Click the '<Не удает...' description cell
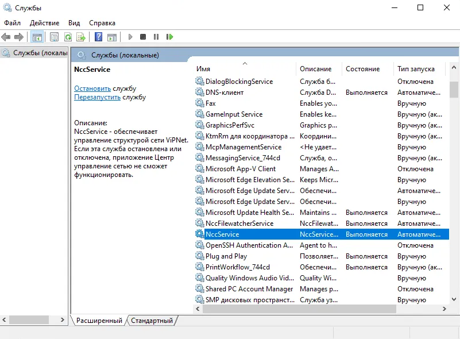Screen dimensions: 460x339 point(318,147)
